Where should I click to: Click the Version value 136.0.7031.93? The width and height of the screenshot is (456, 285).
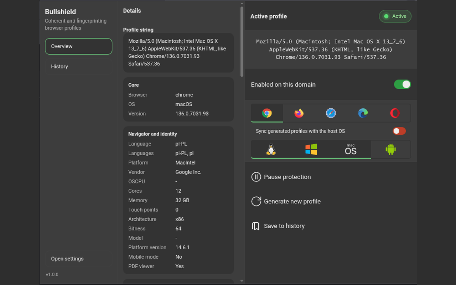pos(192,114)
